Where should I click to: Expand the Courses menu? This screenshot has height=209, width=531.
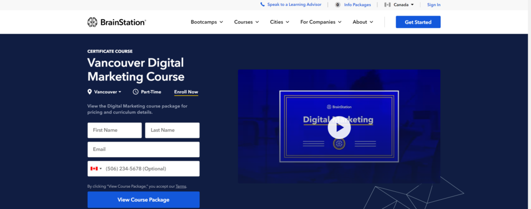[246, 22]
